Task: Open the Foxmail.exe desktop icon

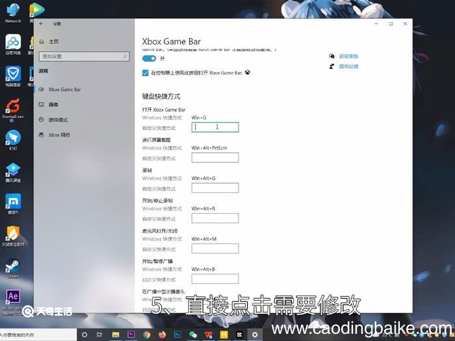Action: tap(13, 108)
